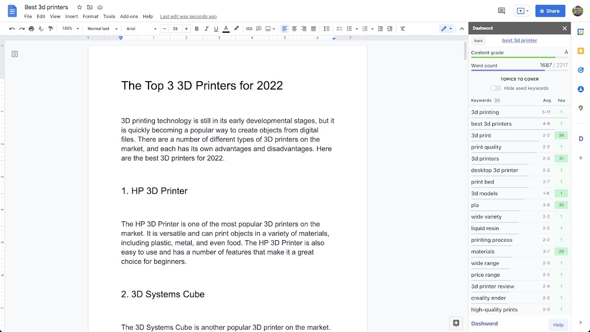The image size is (590, 332).
Task: Open the text color picker
Action: 226,29
